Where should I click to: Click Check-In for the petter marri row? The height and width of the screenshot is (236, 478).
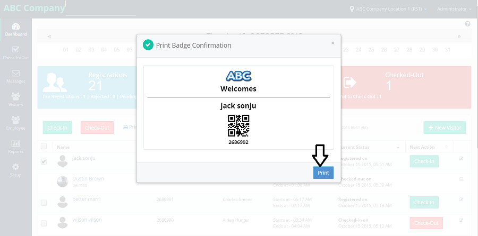pyautogui.click(x=424, y=202)
